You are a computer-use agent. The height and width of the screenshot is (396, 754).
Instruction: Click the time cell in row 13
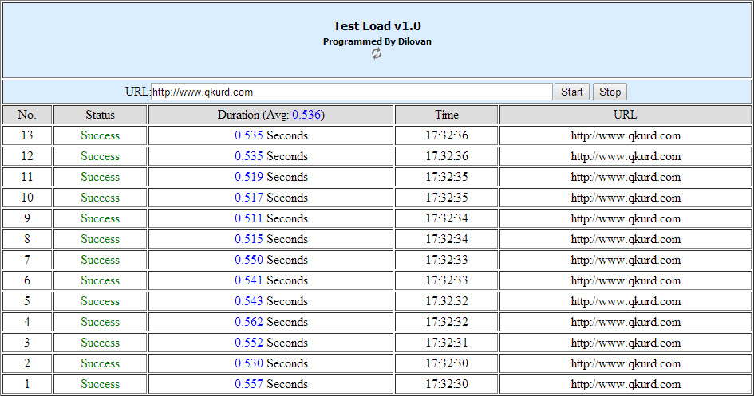[x=446, y=135]
